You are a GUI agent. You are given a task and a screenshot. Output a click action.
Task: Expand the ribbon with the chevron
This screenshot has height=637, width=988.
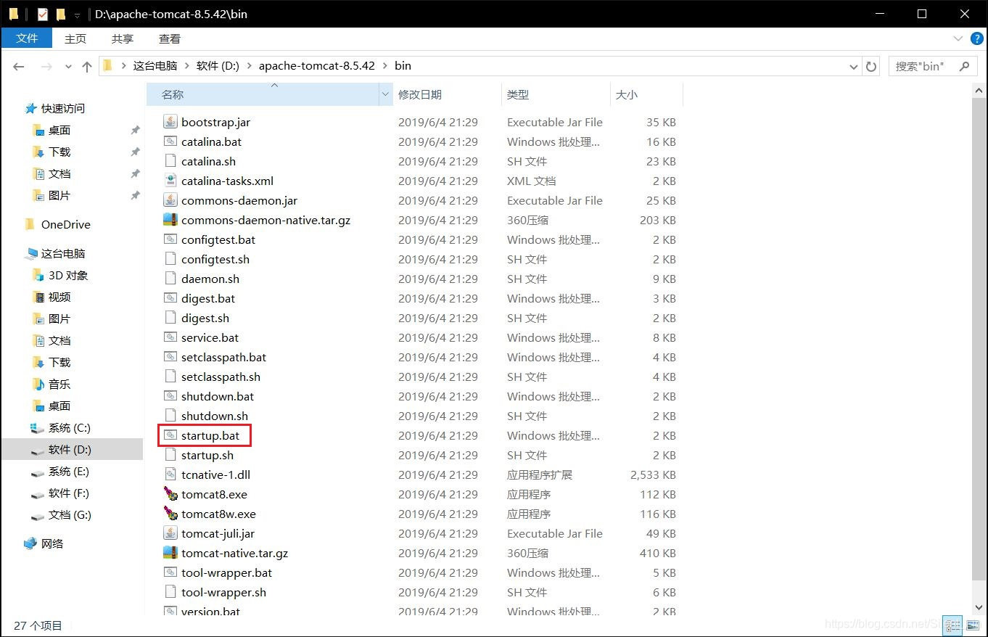tap(957, 38)
